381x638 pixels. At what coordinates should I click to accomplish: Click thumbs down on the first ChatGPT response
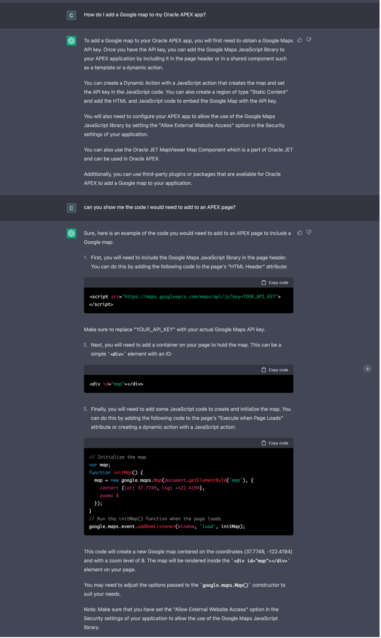tap(309, 40)
